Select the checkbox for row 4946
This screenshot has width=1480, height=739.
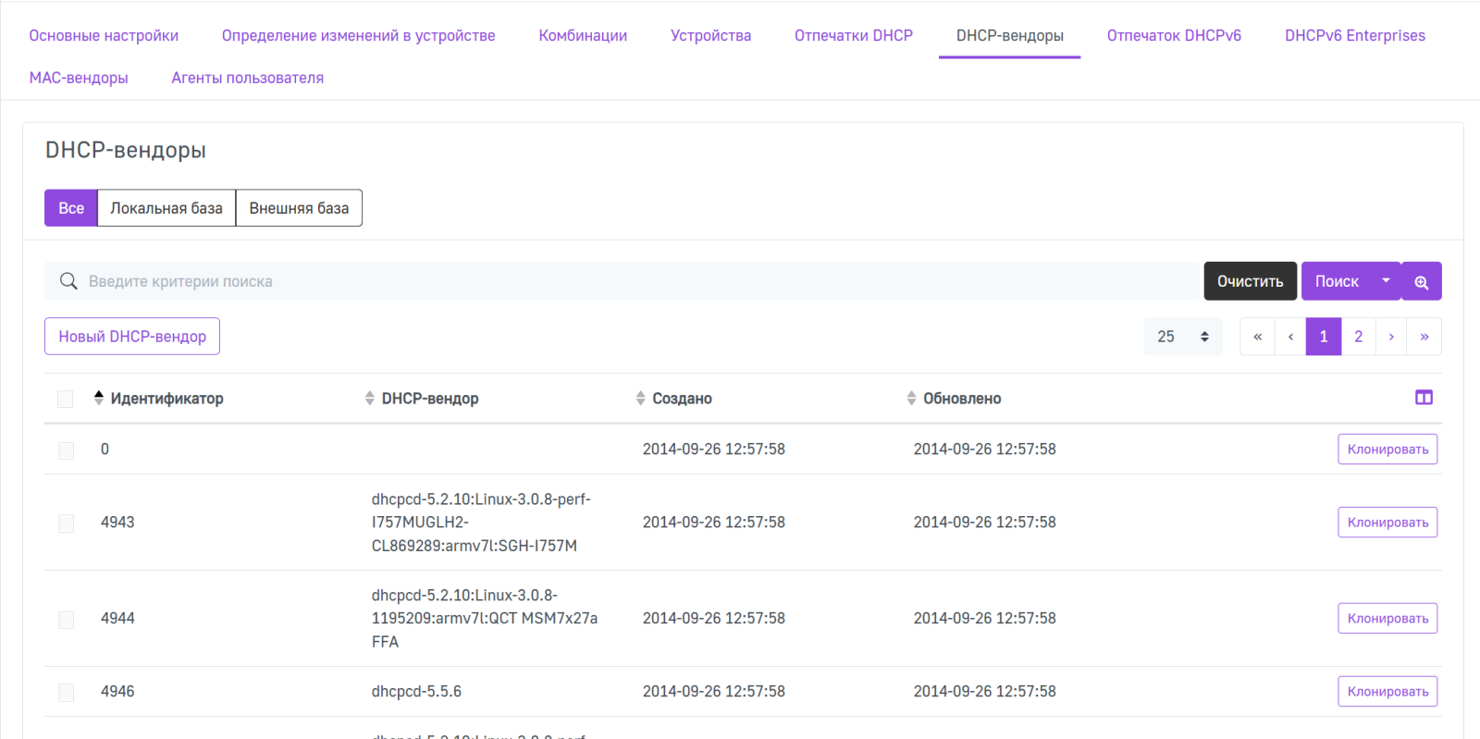[x=67, y=692]
